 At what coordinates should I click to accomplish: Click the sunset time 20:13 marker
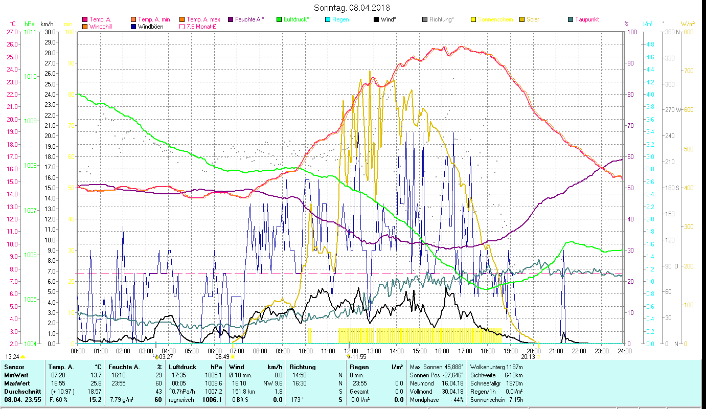(x=528, y=356)
